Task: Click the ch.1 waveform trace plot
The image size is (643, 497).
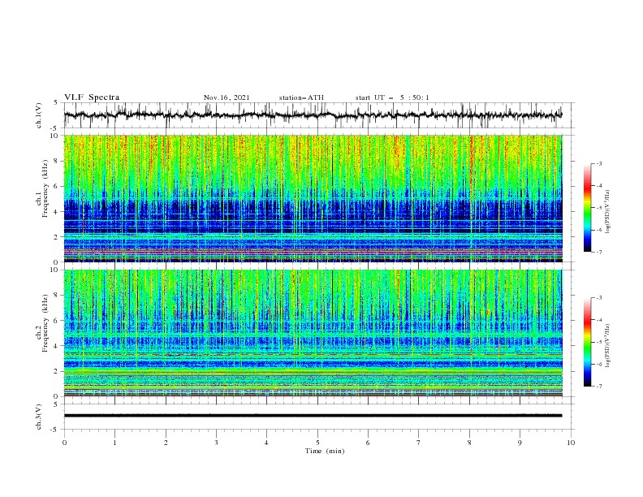Action: 313,115
